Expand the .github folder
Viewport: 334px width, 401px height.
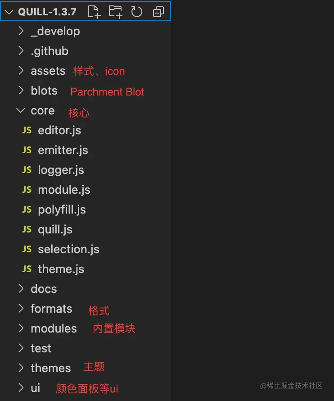(20, 51)
